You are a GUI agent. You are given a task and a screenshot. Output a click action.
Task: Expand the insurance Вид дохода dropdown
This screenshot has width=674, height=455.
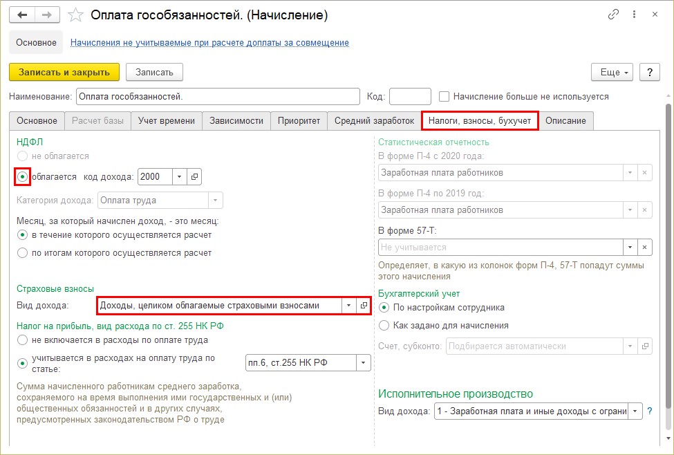click(348, 306)
